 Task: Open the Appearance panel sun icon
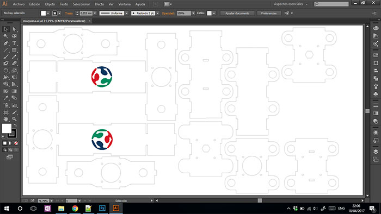[376, 133]
